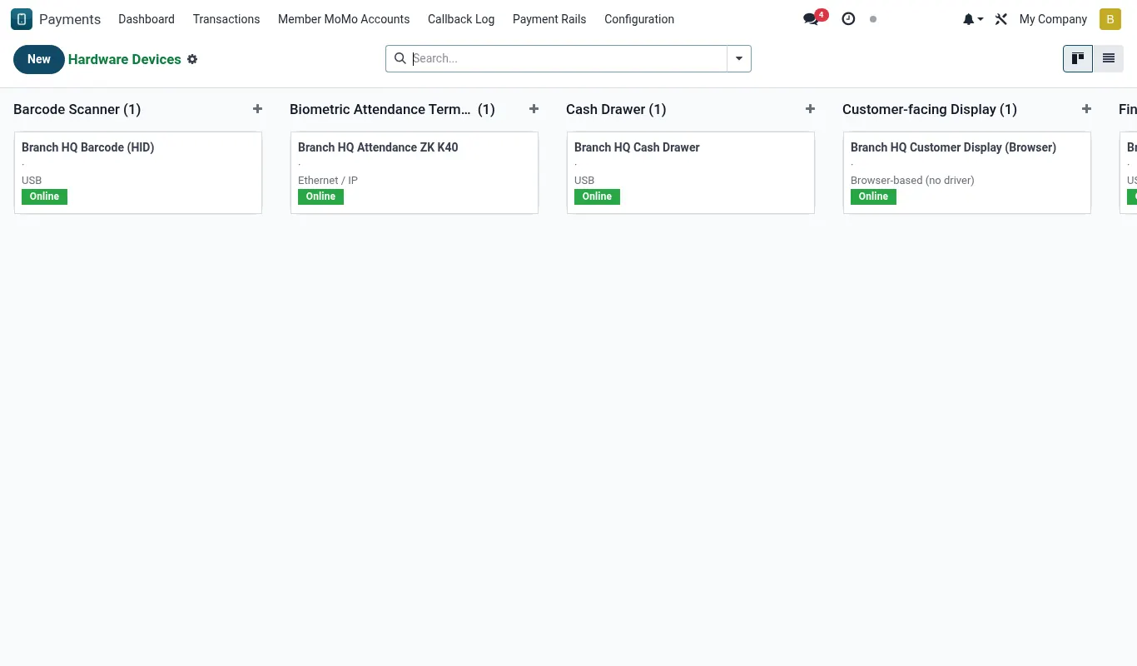
Task: Open the Branch HQ Cash Drawer card
Action: 691,172
